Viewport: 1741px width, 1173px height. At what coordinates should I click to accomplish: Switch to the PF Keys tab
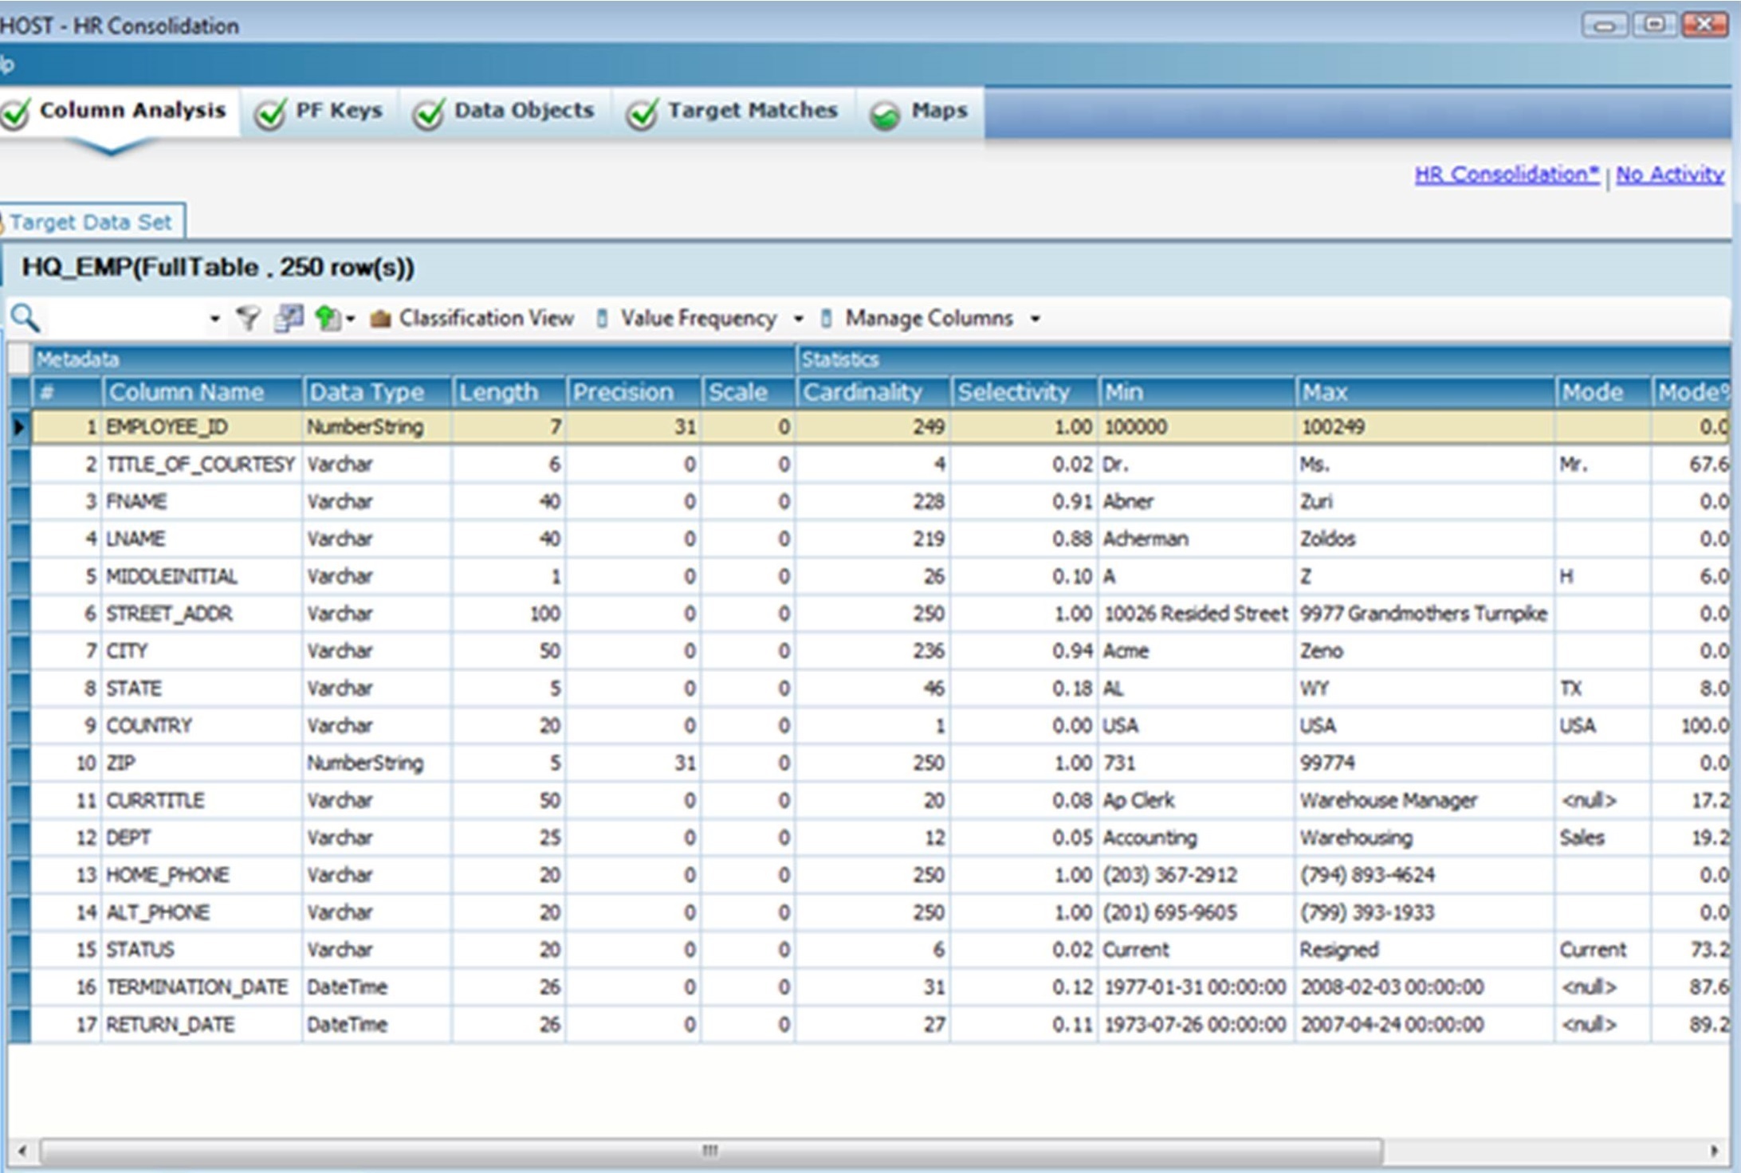click(321, 112)
